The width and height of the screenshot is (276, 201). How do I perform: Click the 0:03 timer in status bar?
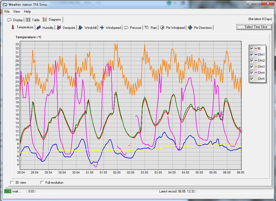(x=31, y=191)
